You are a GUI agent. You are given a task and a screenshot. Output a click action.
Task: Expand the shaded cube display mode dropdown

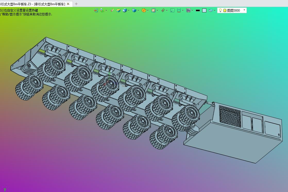tap(129, 11)
